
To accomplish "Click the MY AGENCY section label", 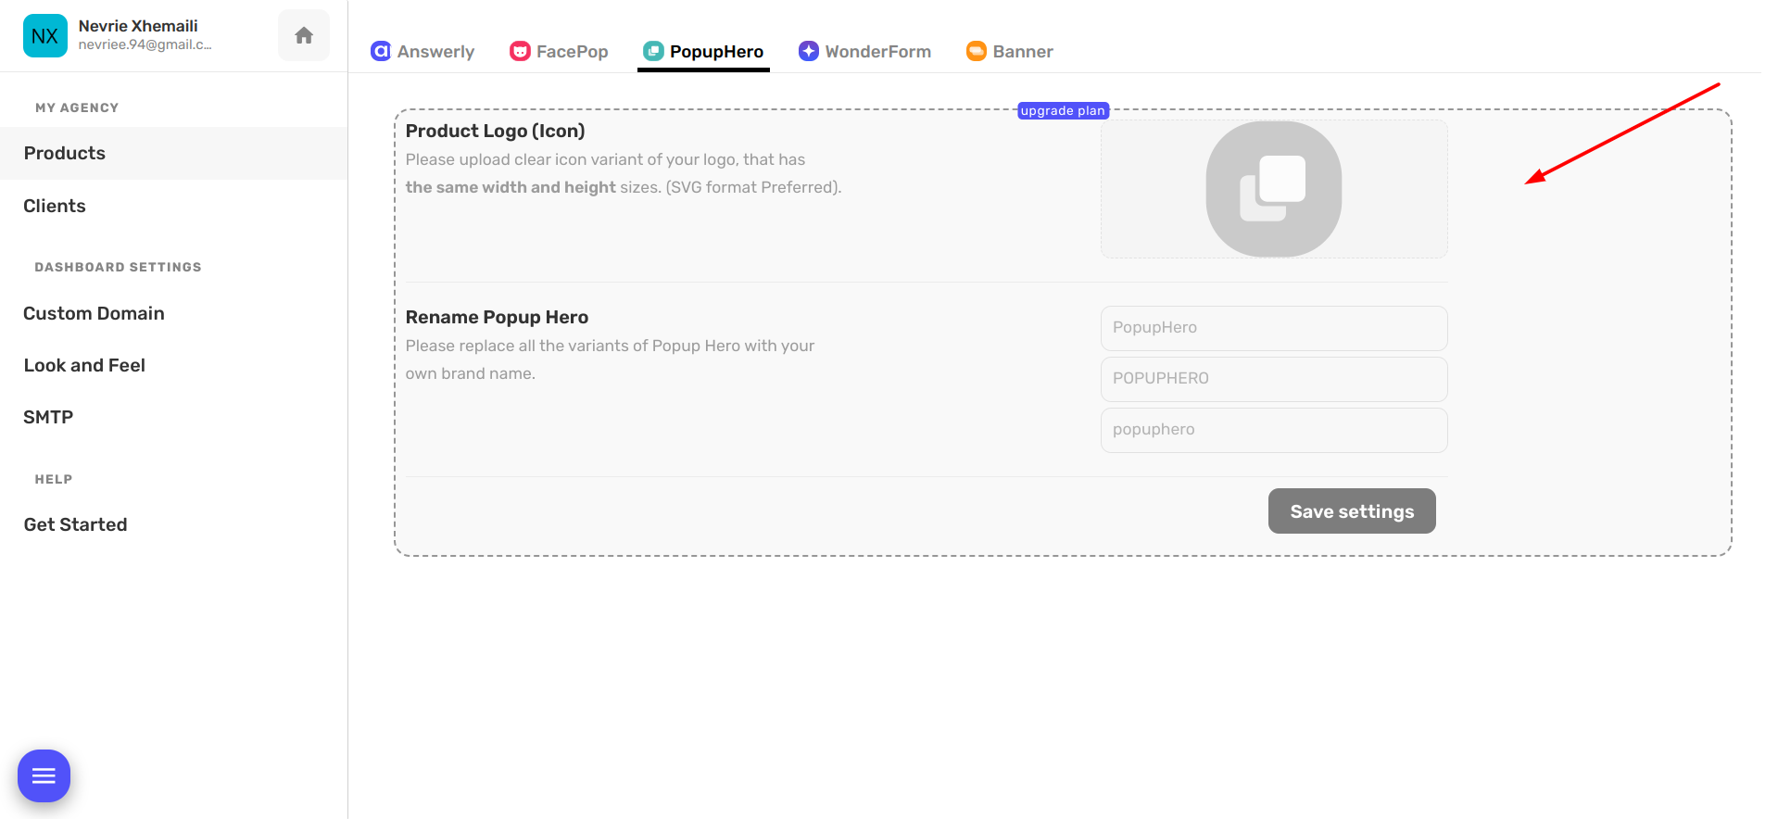I will click(77, 107).
